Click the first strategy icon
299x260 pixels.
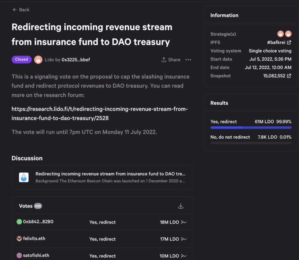coord(281,34)
